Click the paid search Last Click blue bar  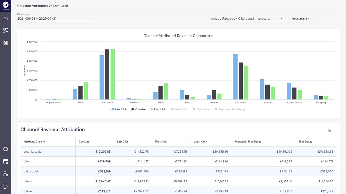point(235,77)
